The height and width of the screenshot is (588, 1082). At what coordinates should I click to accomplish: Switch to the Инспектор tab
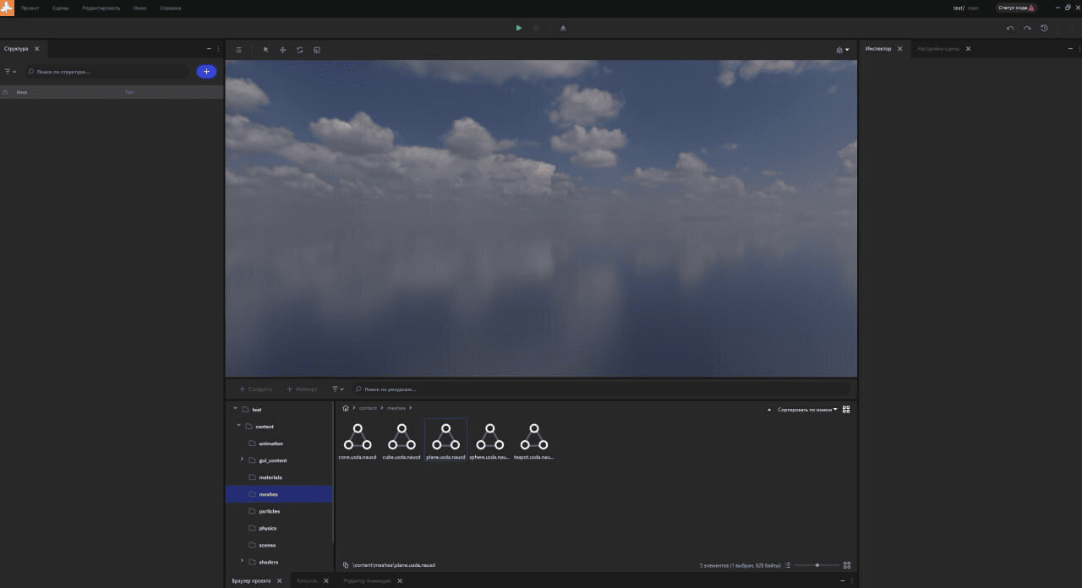[878, 49]
